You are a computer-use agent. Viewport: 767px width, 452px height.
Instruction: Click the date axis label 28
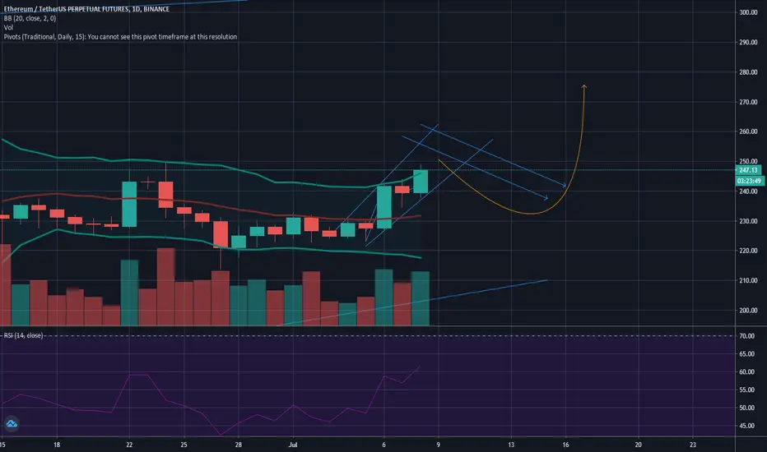[238, 445]
